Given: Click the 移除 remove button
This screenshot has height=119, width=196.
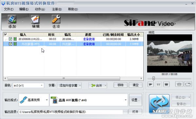Looking at the screenshot, I should coord(120,85).
